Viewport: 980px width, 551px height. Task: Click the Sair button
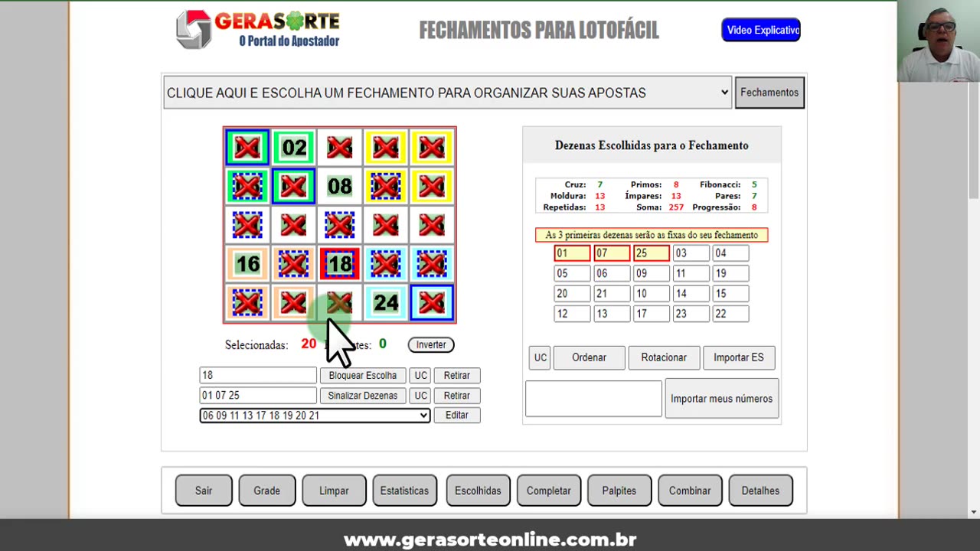point(204,491)
